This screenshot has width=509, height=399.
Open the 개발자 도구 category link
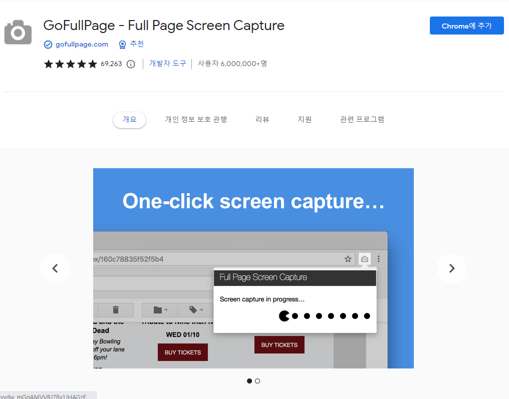[x=167, y=64]
